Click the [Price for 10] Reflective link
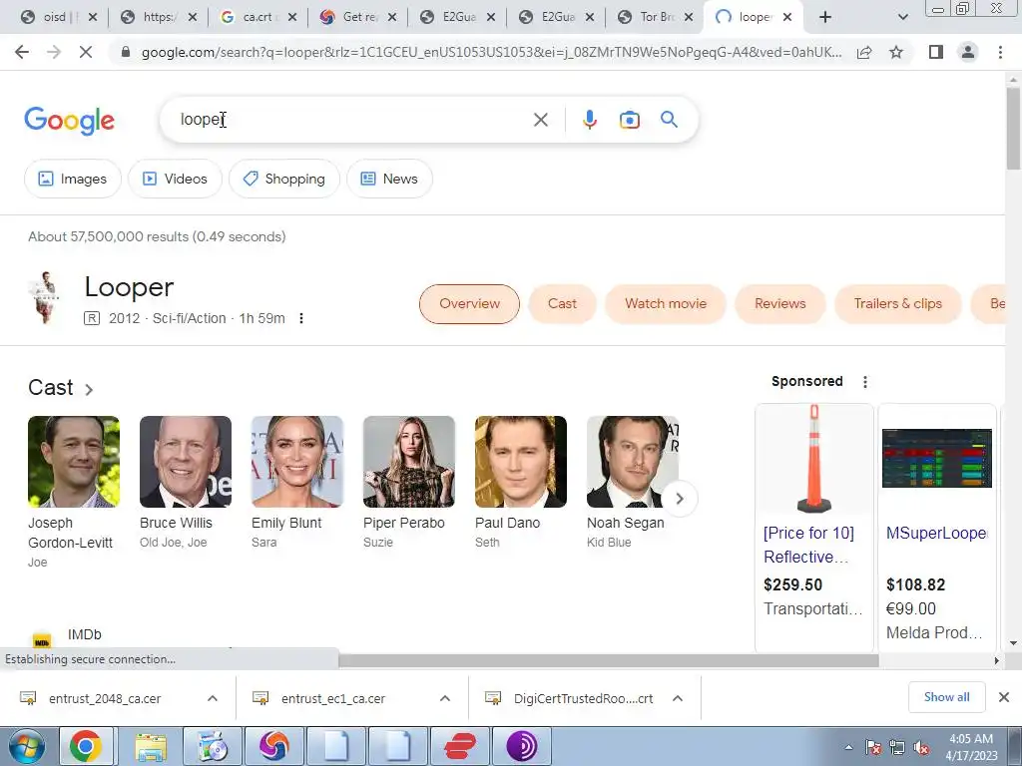This screenshot has height=766, width=1022. click(808, 546)
